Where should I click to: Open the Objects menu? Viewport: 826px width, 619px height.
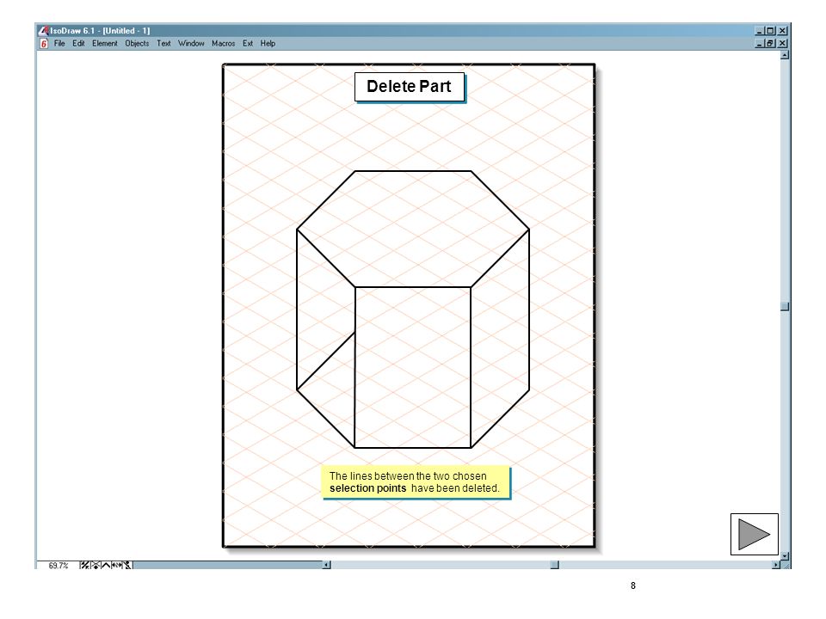click(x=137, y=44)
